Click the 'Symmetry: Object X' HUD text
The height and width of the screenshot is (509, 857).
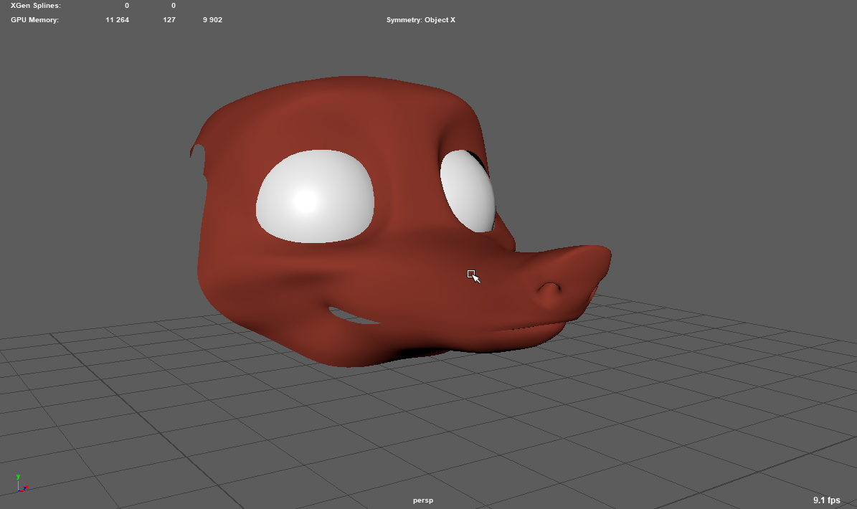click(x=420, y=20)
